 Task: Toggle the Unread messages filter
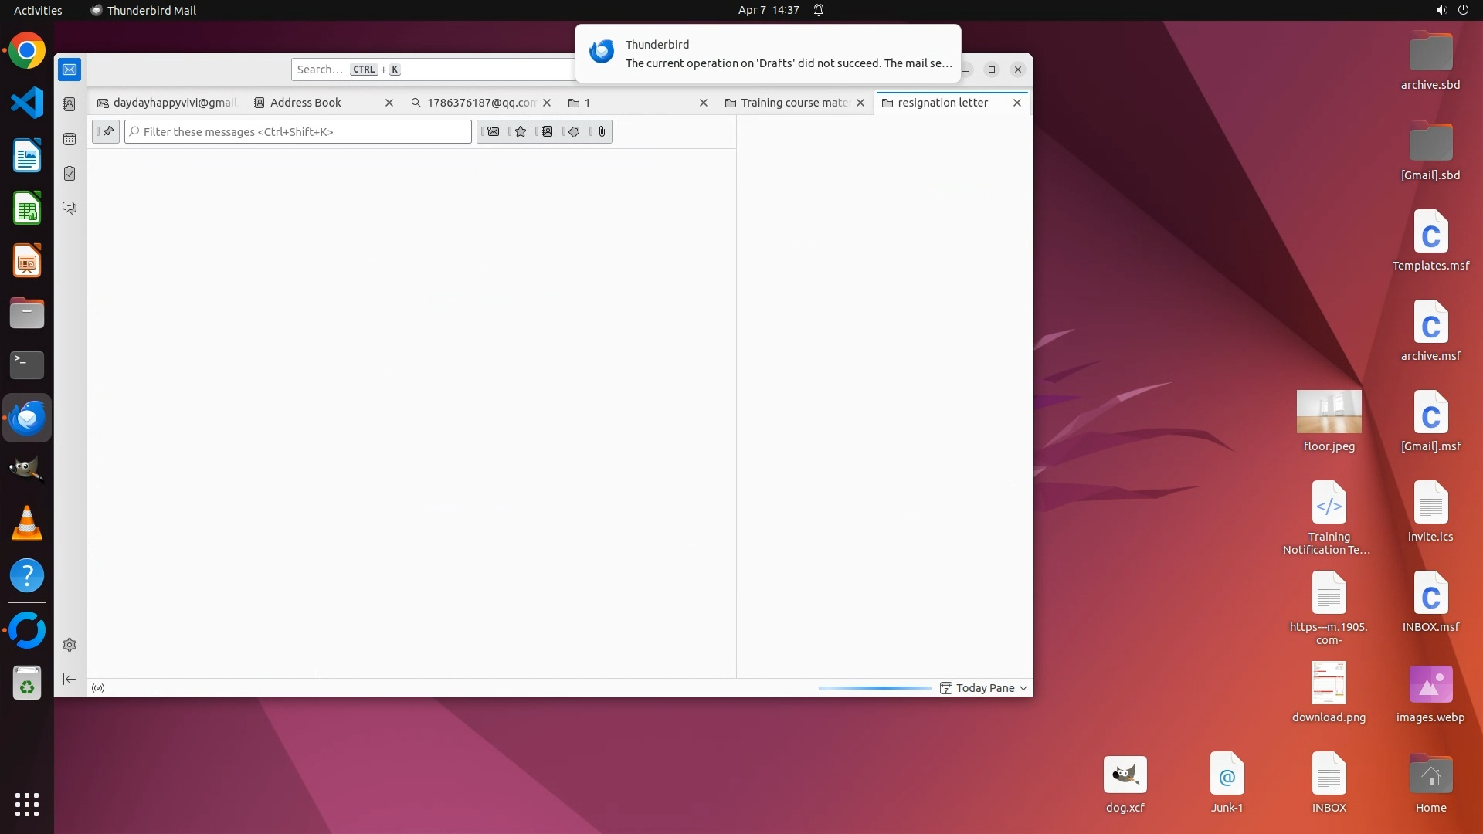[492, 132]
